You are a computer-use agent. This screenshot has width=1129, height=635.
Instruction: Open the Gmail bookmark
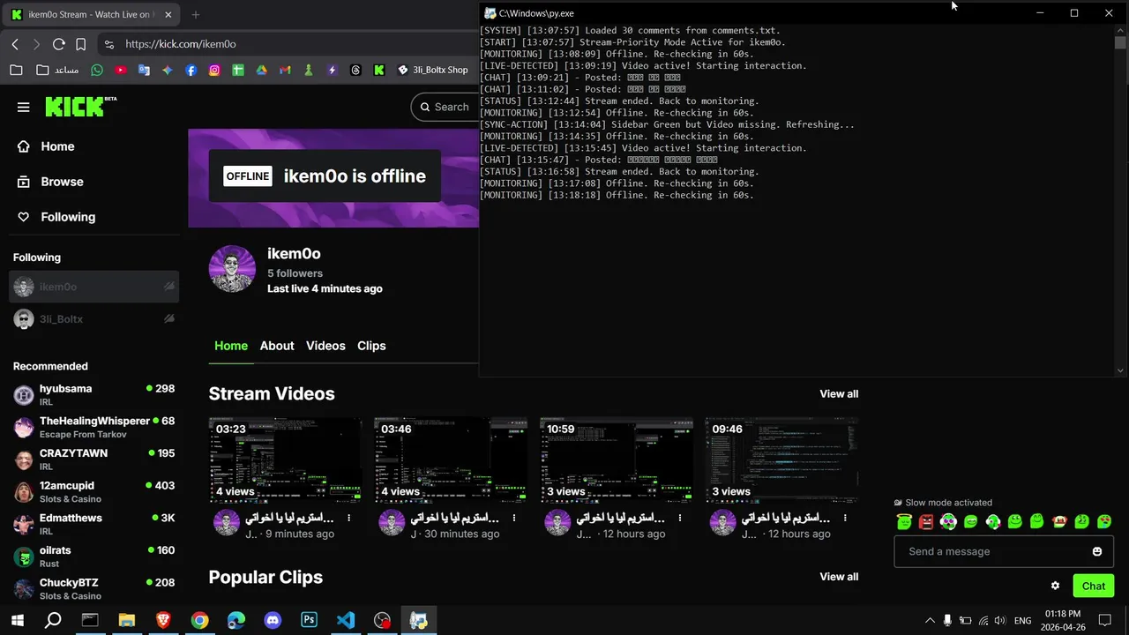[x=285, y=70]
